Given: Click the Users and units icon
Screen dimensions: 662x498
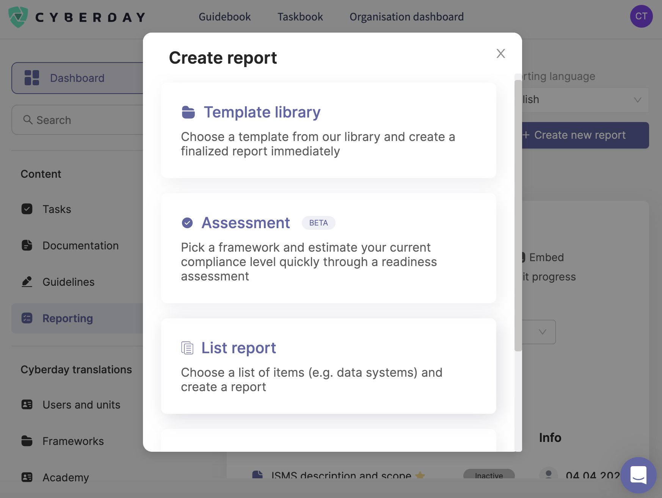Looking at the screenshot, I should [x=27, y=405].
